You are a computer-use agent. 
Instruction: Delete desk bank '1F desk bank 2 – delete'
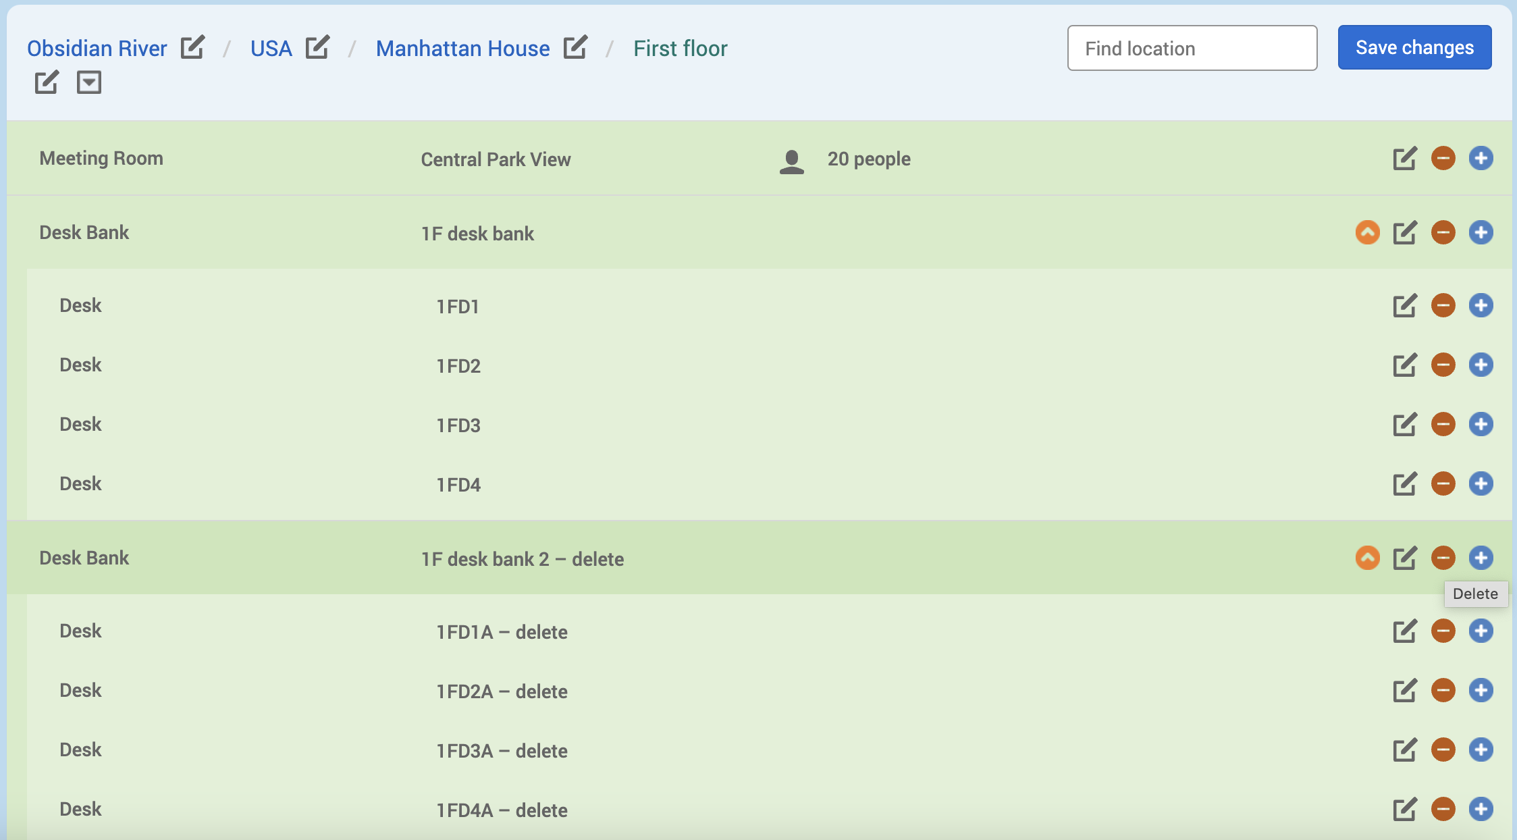pyautogui.click(x=1443, y=558)
